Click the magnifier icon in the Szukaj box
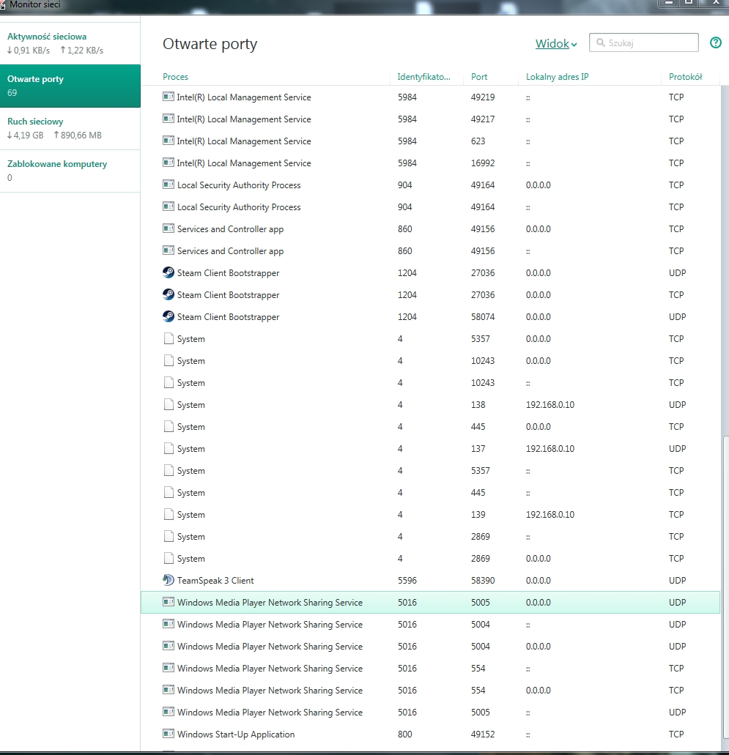This screenshot has height=755, width=729. [x=600, y=43]
